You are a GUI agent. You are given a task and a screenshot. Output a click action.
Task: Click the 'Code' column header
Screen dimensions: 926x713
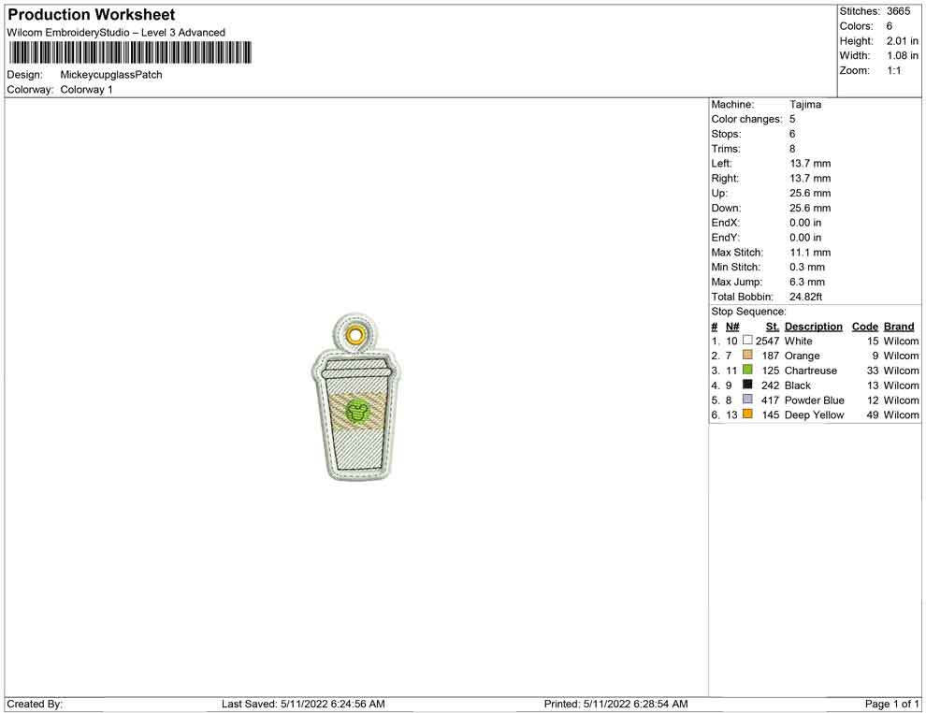click(864, 327)
